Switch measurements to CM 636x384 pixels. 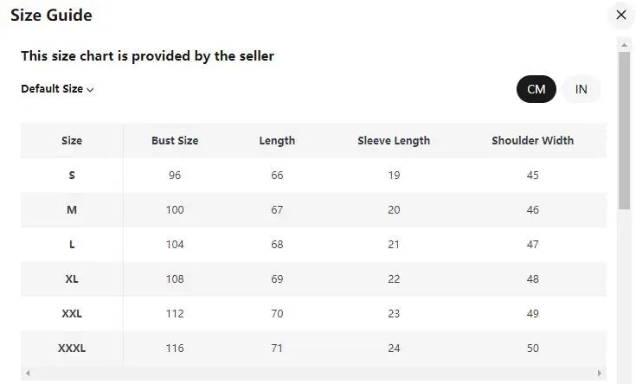pyautogui.click(x=536, y=89)
